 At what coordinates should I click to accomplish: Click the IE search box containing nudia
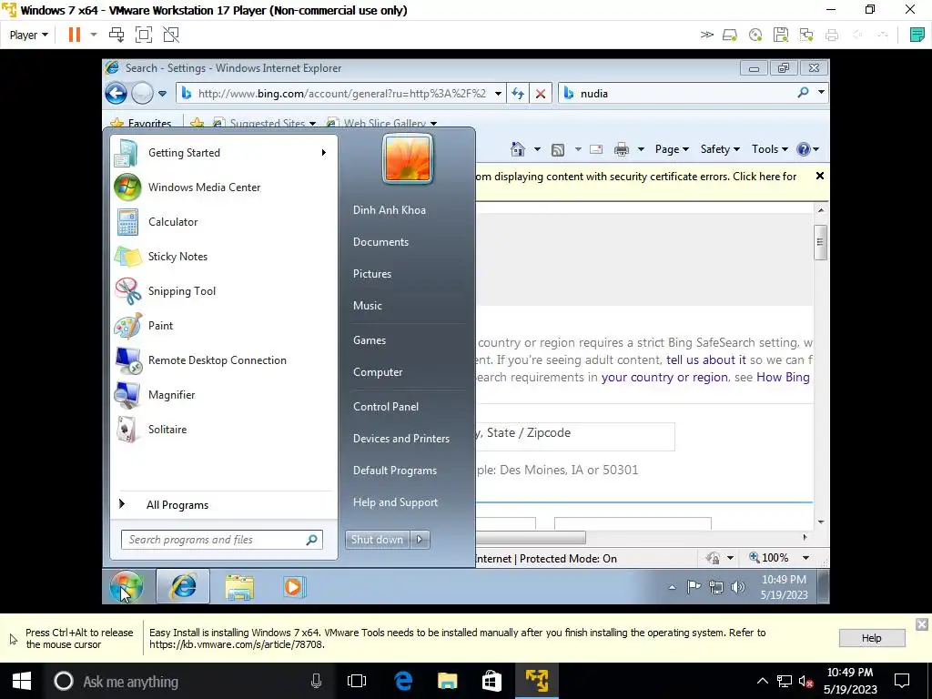click(x=675, y=94)
